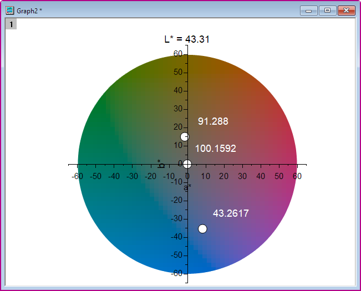Click the -30 tick label on horizontal axis
361x291 pixels.
132,176
